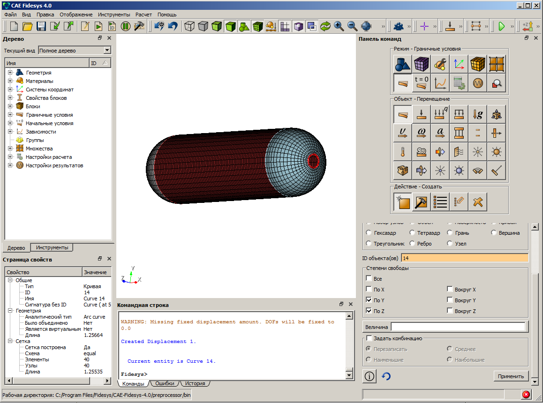Click the undo arrow toolbar icon
Screen dimensions: 543x403
tap(173, 26)
